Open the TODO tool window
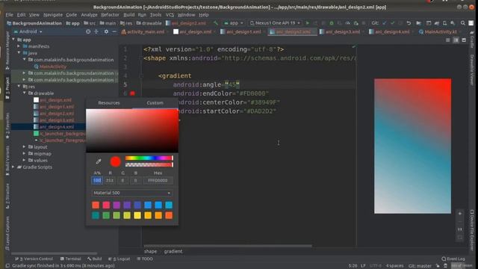The image size is (478, 269). 145,259
